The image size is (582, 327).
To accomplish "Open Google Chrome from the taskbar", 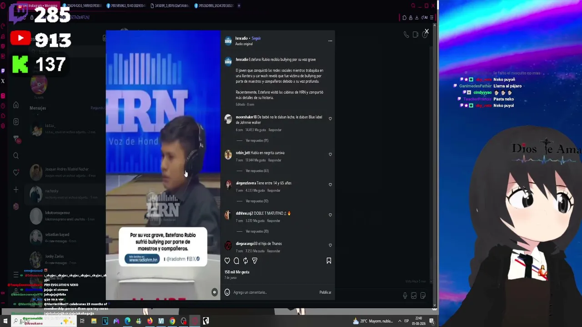I will 172,321.
